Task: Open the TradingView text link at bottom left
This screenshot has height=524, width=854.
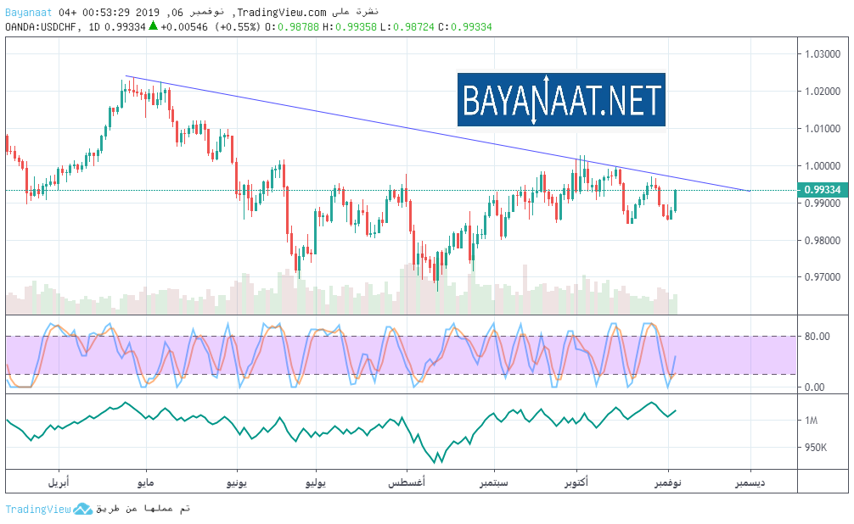Action: (x=37, y=509)
